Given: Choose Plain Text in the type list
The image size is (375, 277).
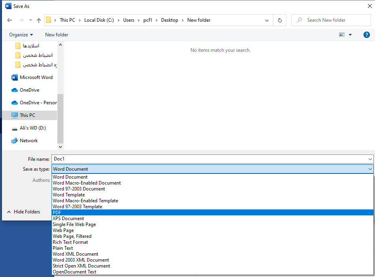Looking at the screenshot, I should [x=63, y=248].
